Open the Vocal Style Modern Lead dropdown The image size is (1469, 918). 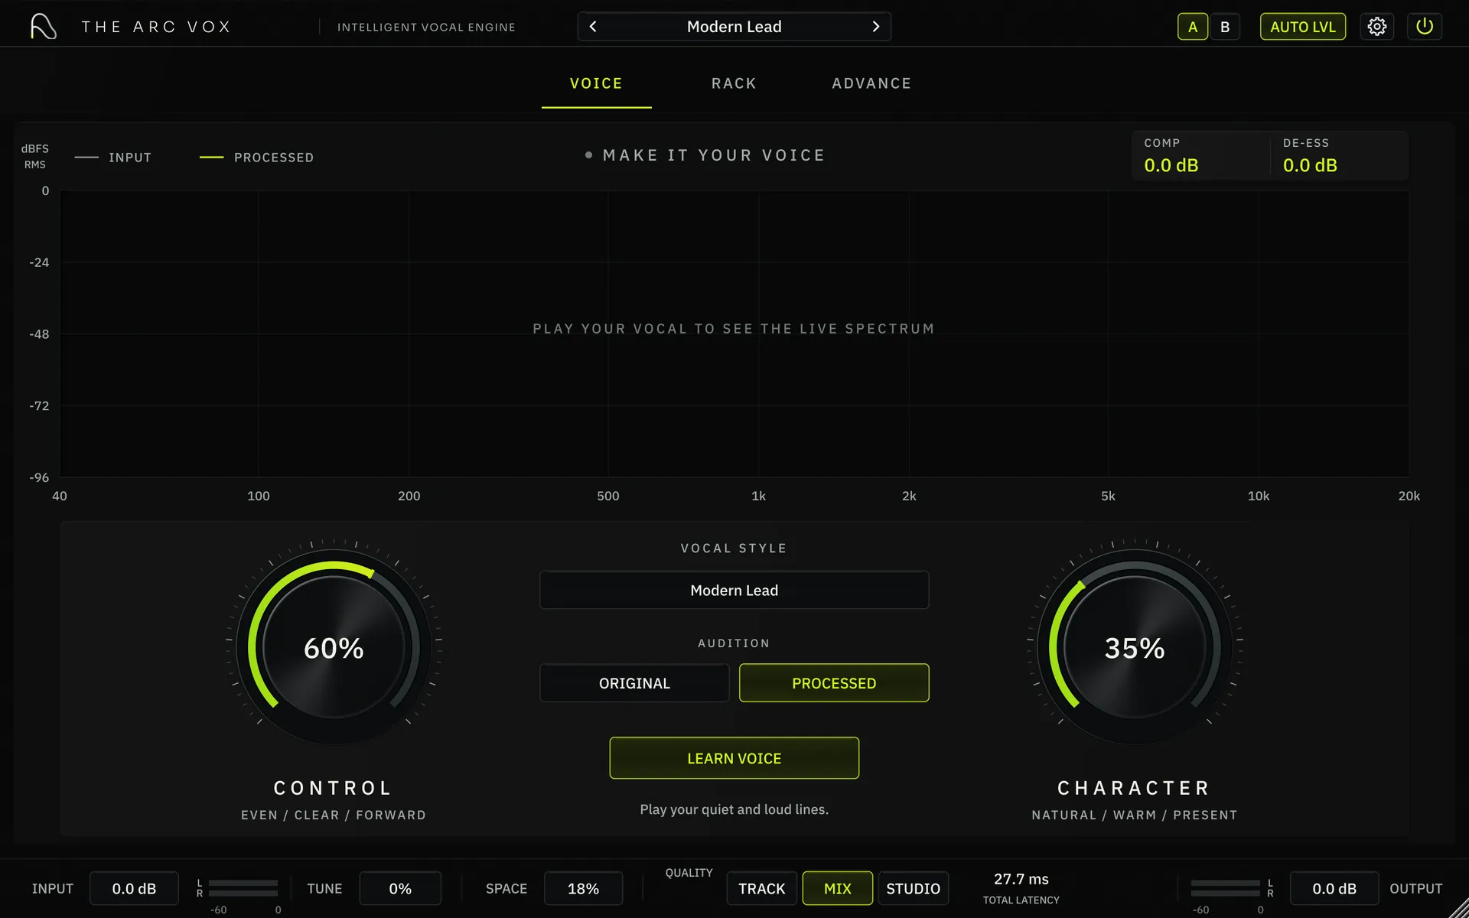click(734, 590)
